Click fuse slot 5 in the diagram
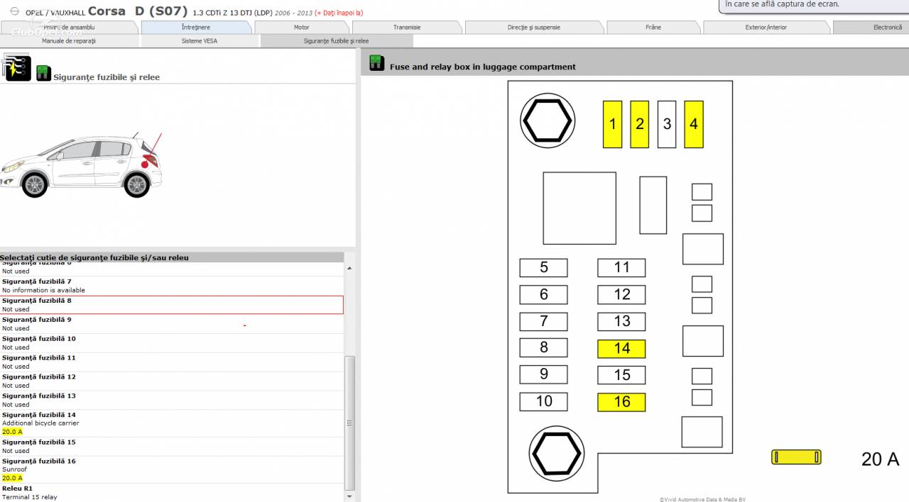 pos(543,268)
